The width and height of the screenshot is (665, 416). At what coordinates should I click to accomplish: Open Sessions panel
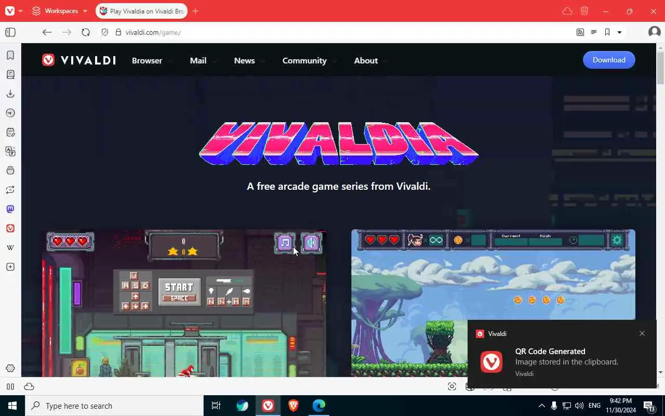10,190
